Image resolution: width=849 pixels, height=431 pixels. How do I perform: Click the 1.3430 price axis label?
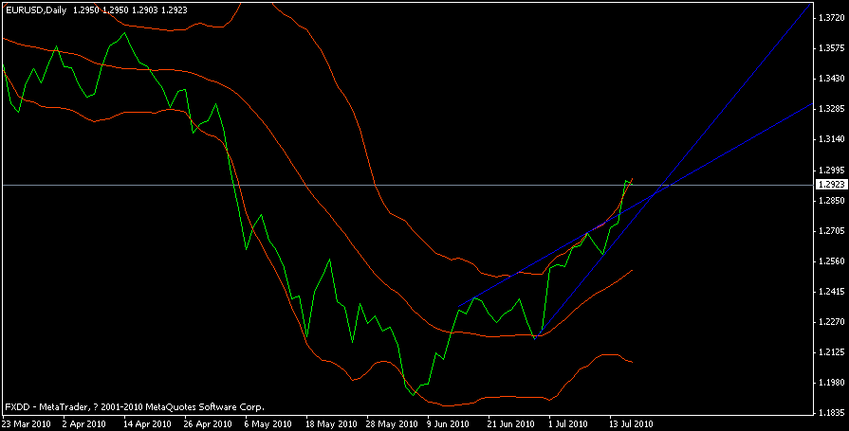(x=832, y=79)
